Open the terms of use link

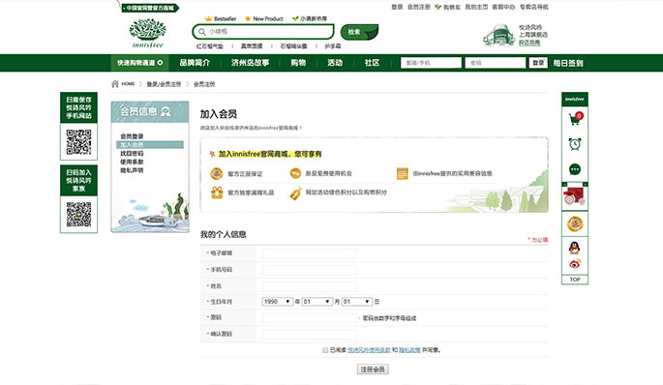point(369,350)
